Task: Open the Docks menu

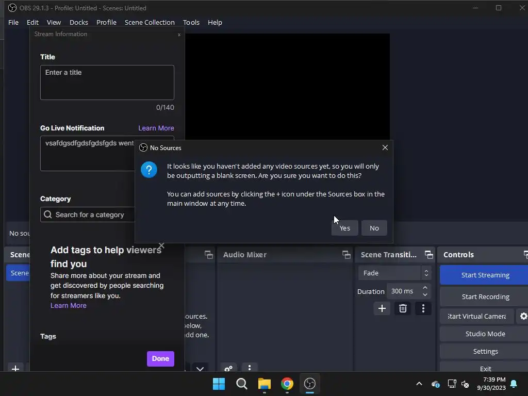Action: point(79,22)
